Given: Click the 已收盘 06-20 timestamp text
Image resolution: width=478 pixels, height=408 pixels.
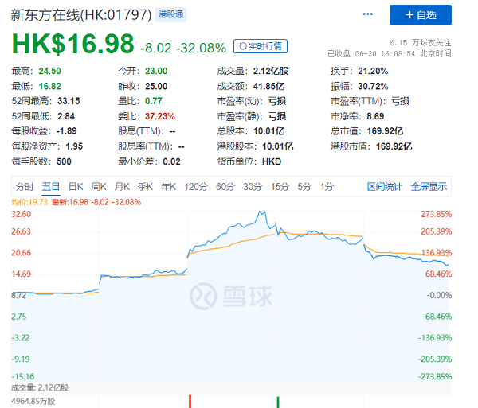Looking at the screenshot, I should click(390, 53).
